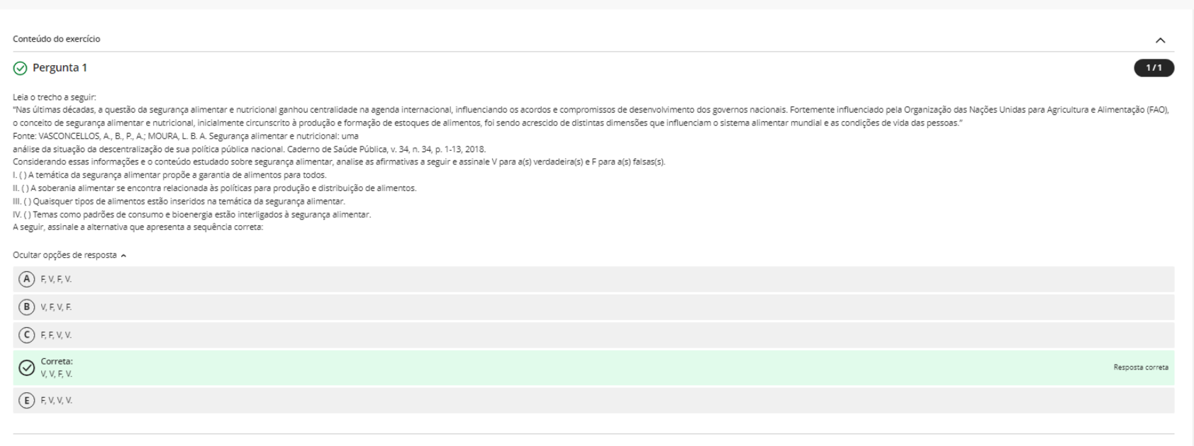Click the green check icon beside Pergunta 1
This screenshot has height=446, width=1194.
pyautogui.click(x=20, y=68)
